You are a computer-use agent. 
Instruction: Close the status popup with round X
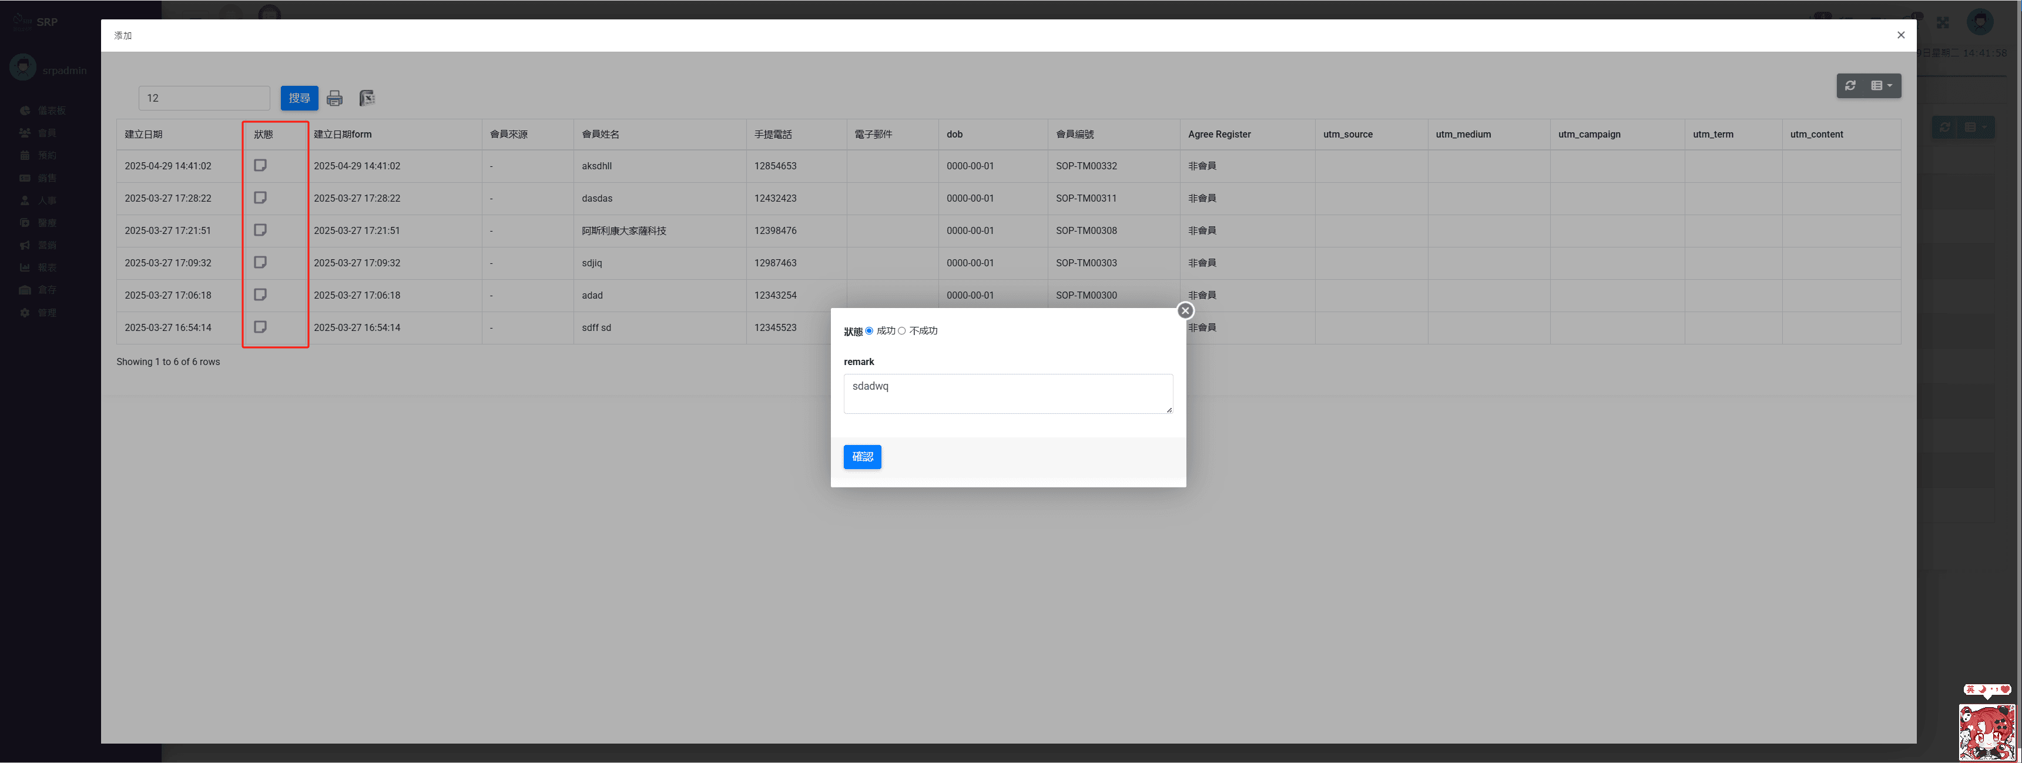[x=1185, y=311]
